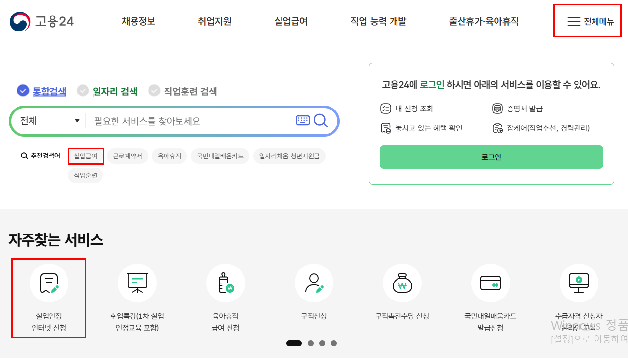
Task: Run a search with the magnifier icon
Action: click(321, 120)
